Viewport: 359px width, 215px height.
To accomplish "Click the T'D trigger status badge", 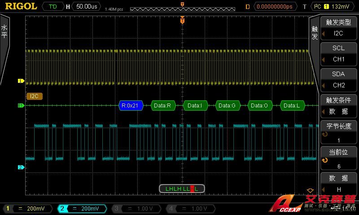I will click(x=53, y=7).
